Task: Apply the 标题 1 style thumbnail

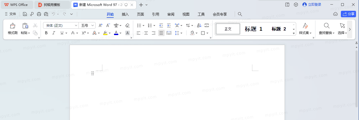Action: pyautogui.click(x=254, y=29)
